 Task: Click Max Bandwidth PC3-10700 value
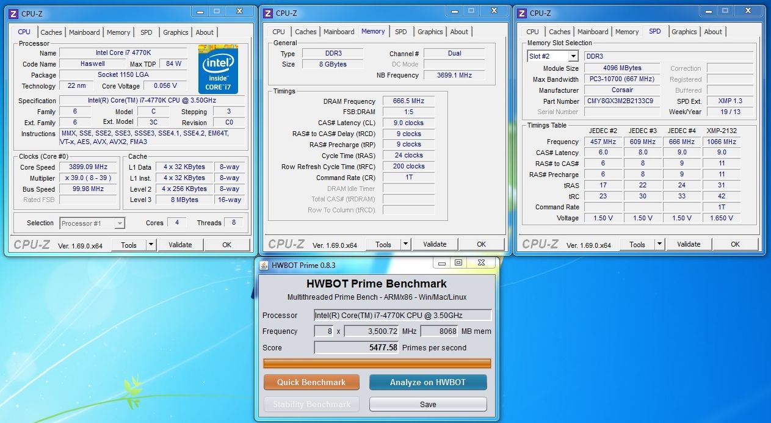pyautogui.click(x=622, y=79)
